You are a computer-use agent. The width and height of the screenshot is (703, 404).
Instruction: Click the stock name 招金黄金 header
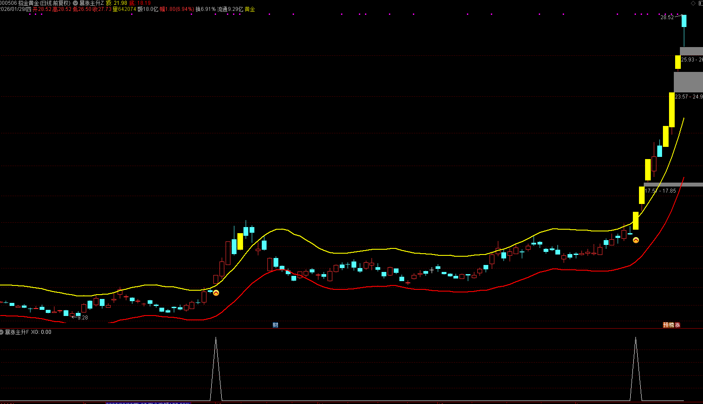tap(28, 3)
